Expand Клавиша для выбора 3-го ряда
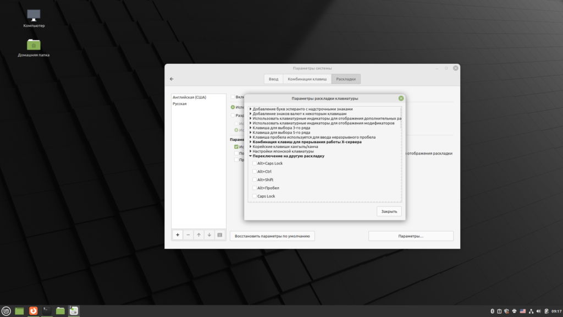The height and width of the screenshot is (317, 563). coord(250,128)
